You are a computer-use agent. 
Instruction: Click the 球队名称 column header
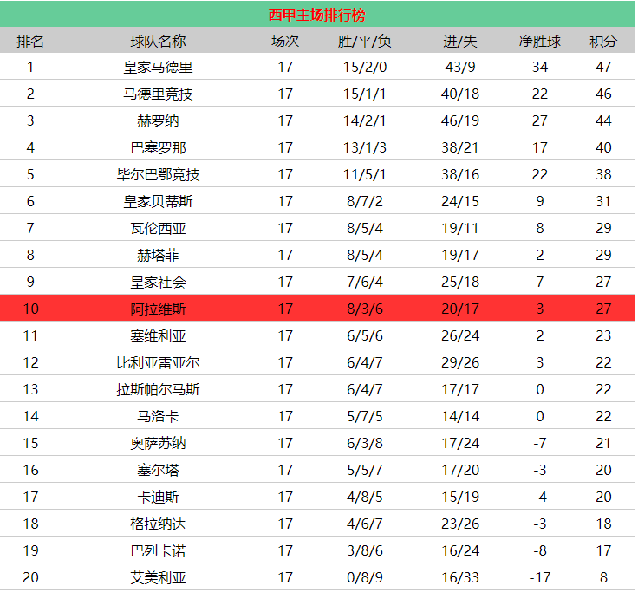pyautogui.click(x=158, y=41)
